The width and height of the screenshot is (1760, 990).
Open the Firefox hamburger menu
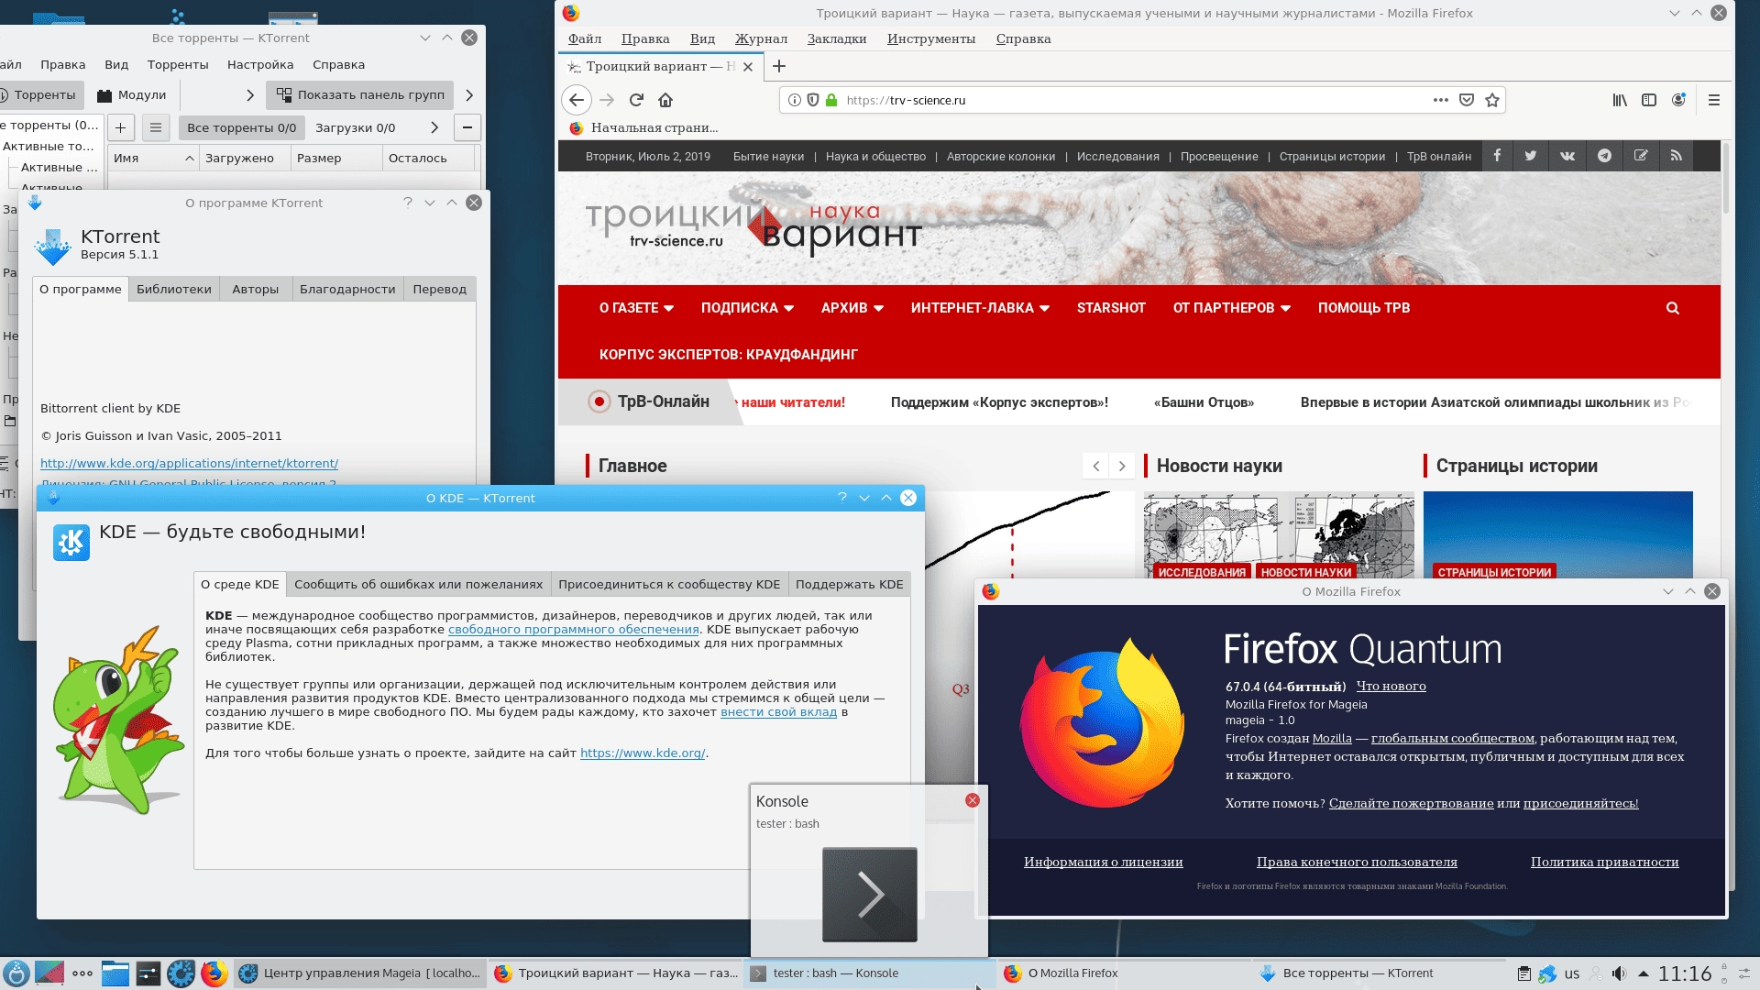click(x=1713, y=100)
